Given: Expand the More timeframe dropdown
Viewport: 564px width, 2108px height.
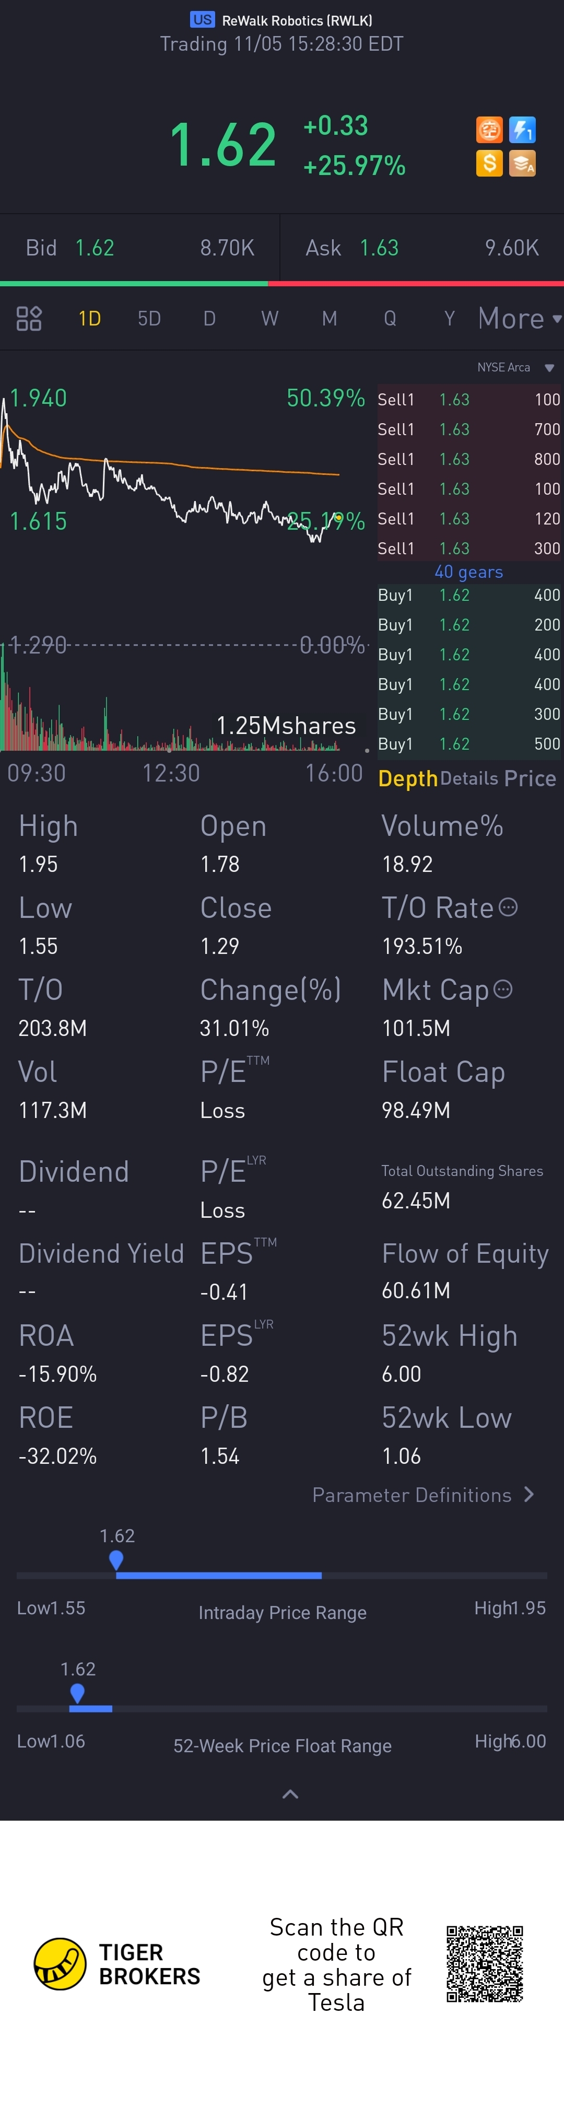Looking at the screenshot, I should 519,318.
